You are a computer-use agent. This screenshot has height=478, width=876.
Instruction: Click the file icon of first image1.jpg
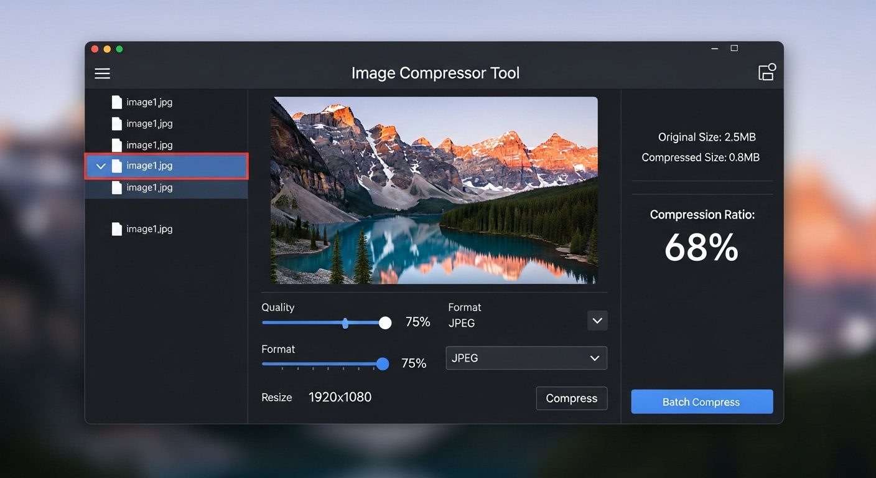tap(116, 102)
